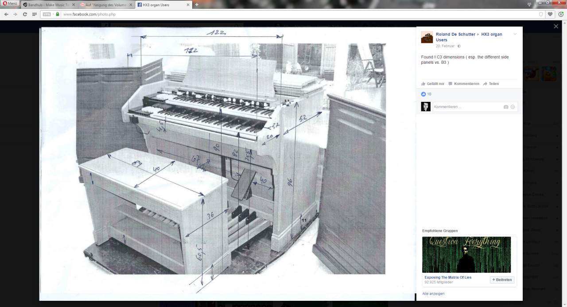Screen dimensions: 567x307
Task: Click the blue thumbs-up reactions count
Action: [426, 94]
